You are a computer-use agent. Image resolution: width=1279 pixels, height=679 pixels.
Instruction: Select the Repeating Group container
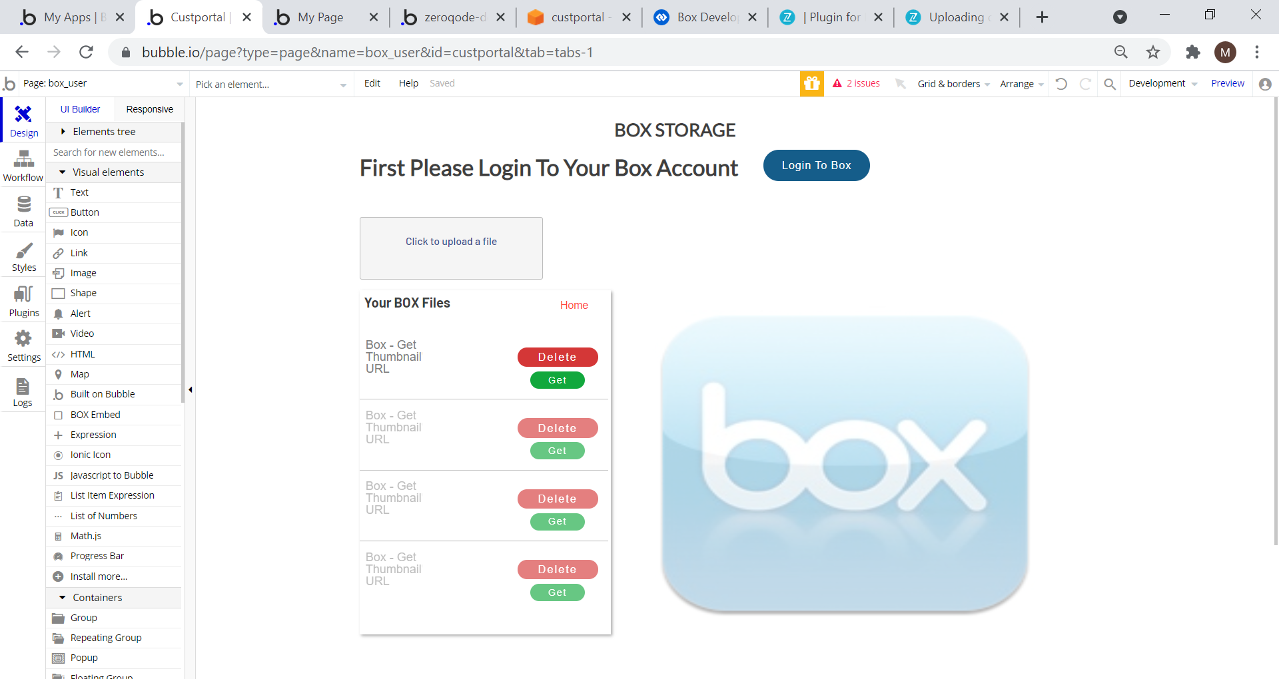point(113,638)
